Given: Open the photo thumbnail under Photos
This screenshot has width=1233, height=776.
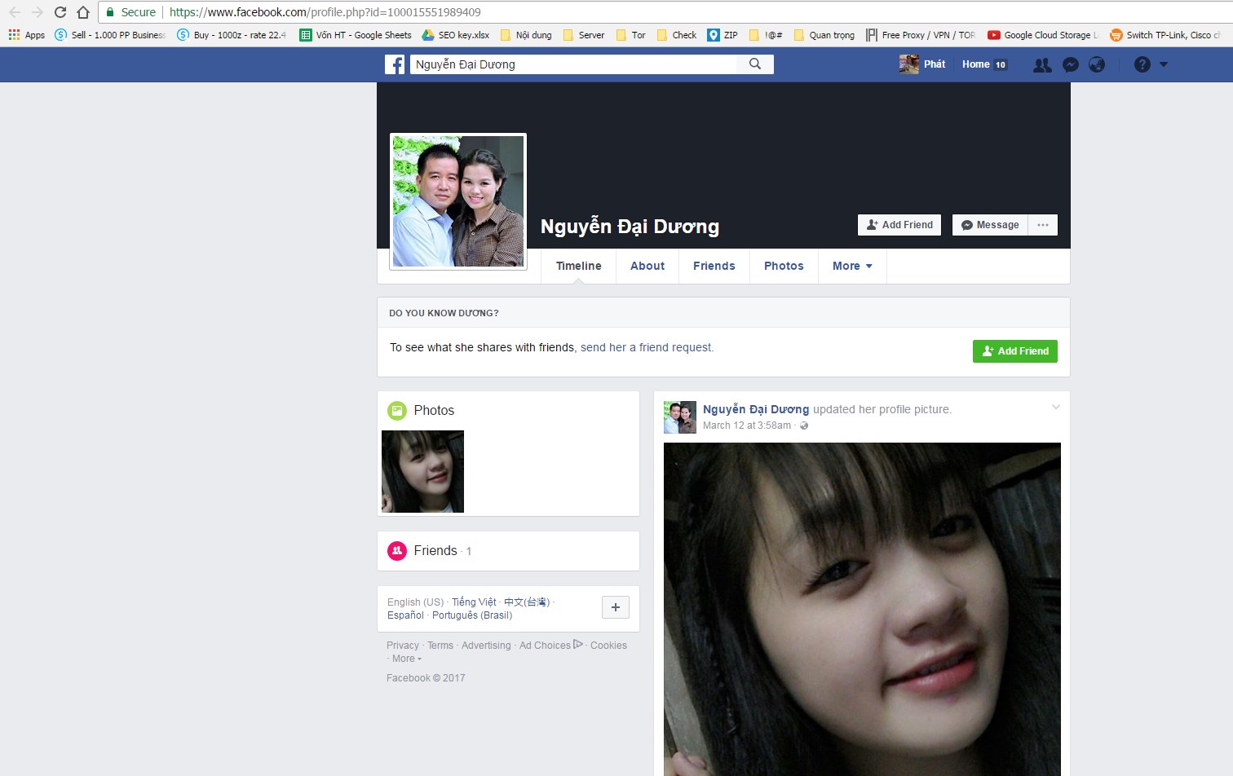Looking at the screenshot, I should (x=422, y=471).
